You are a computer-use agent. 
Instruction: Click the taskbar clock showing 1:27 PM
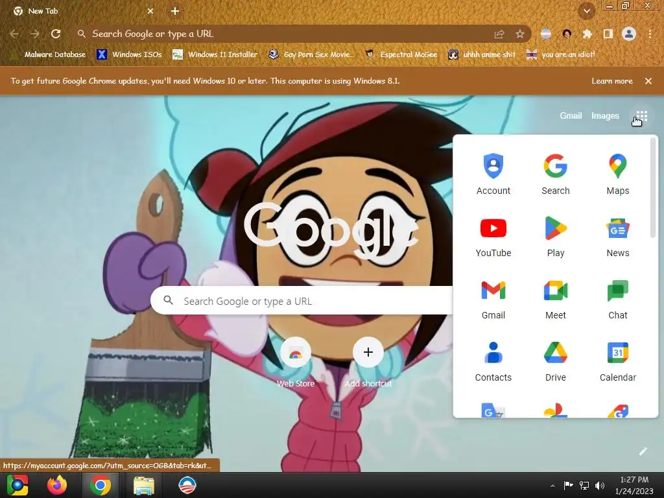tap(634, 485)
